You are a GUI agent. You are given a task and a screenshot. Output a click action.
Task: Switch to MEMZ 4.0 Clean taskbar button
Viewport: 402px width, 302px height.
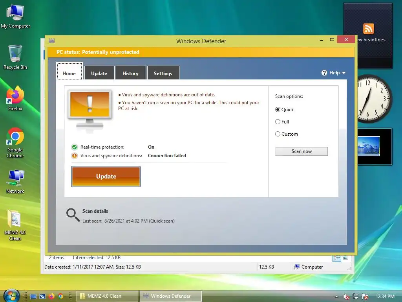click(107, 296)
